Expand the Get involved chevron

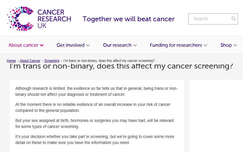click(x=88, y=45)
